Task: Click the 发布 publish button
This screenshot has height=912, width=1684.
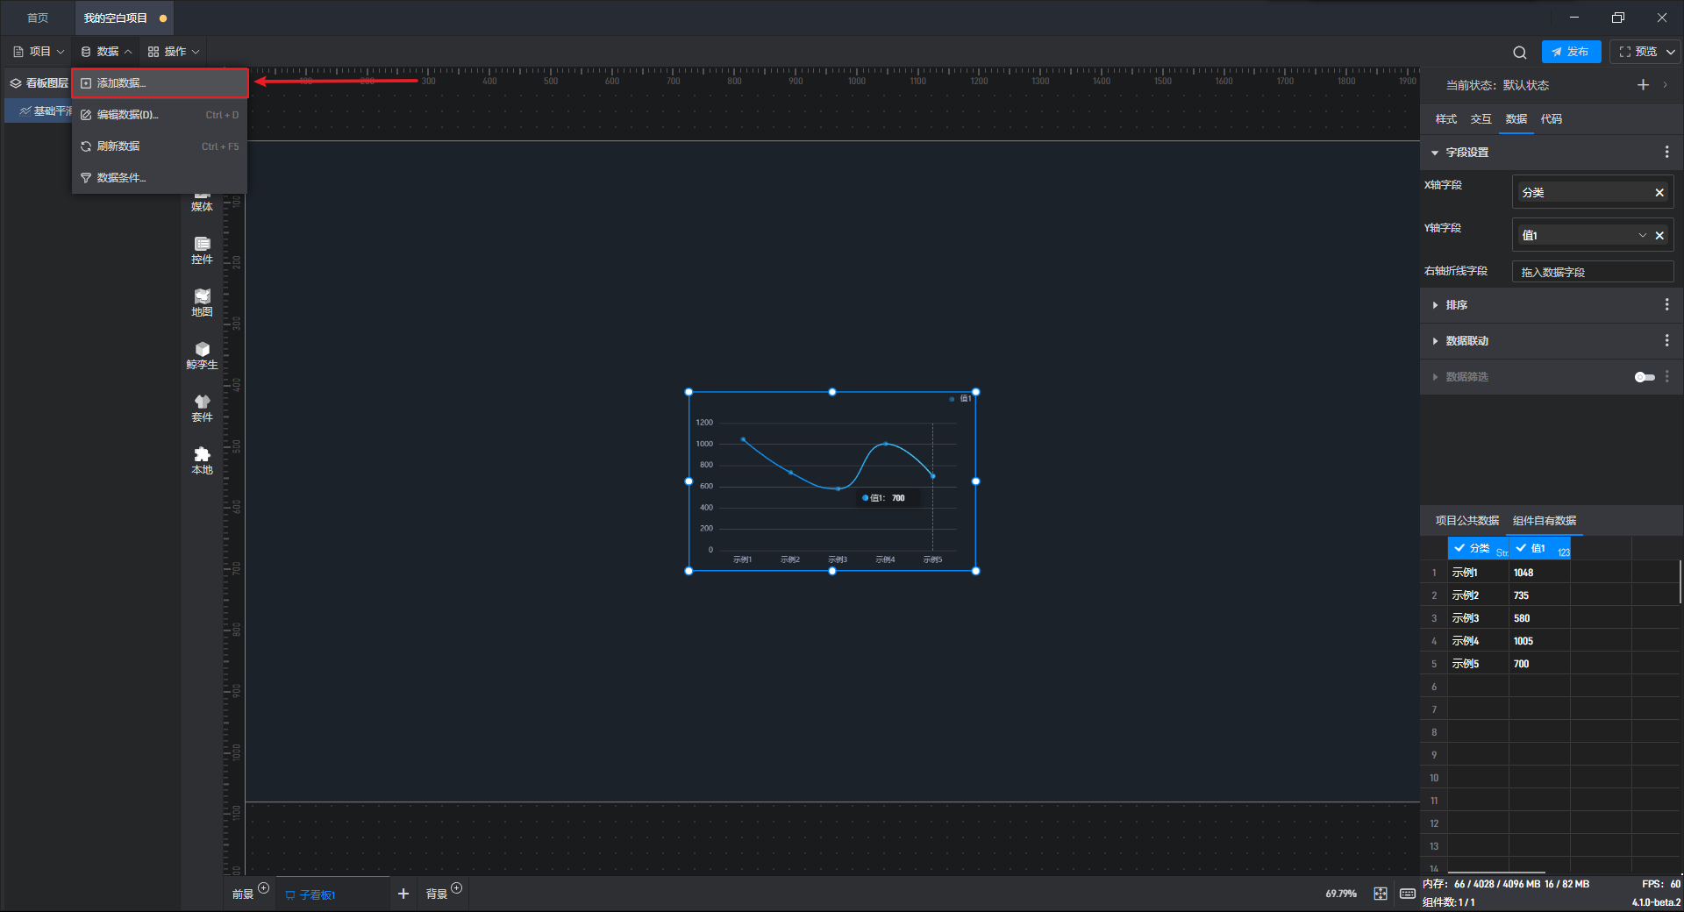Action: click(x=1571, y=52)
